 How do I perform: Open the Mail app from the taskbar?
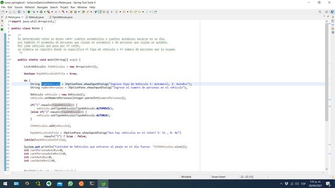[x=60, y=183]
